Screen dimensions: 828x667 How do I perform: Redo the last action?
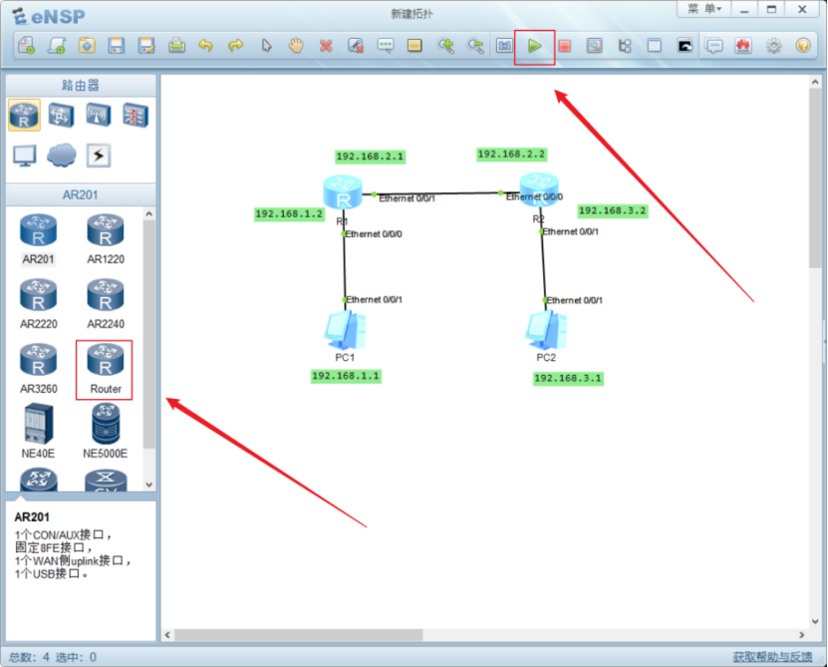click(x=235, y=46)
